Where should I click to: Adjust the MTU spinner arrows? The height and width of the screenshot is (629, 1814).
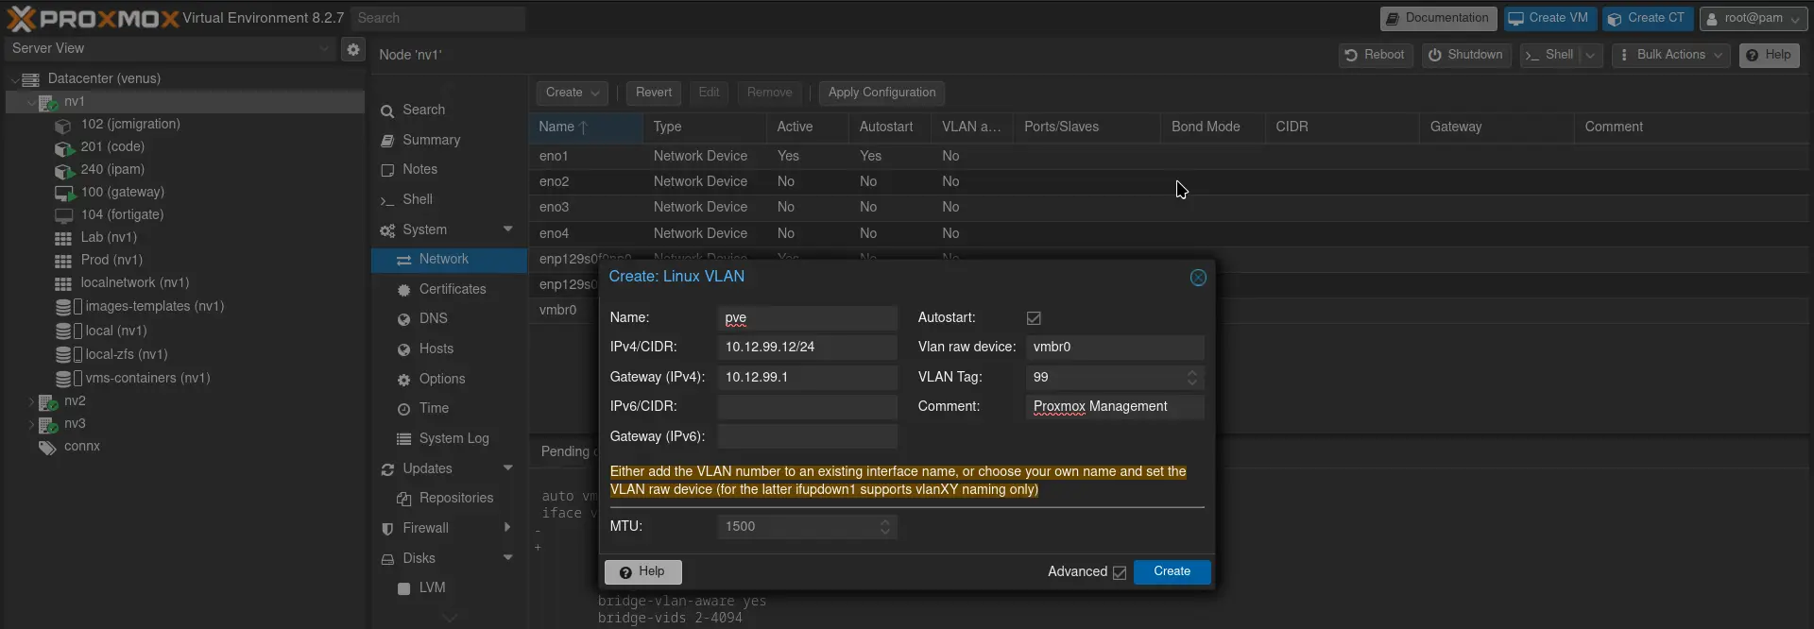(x=885, y=527)
